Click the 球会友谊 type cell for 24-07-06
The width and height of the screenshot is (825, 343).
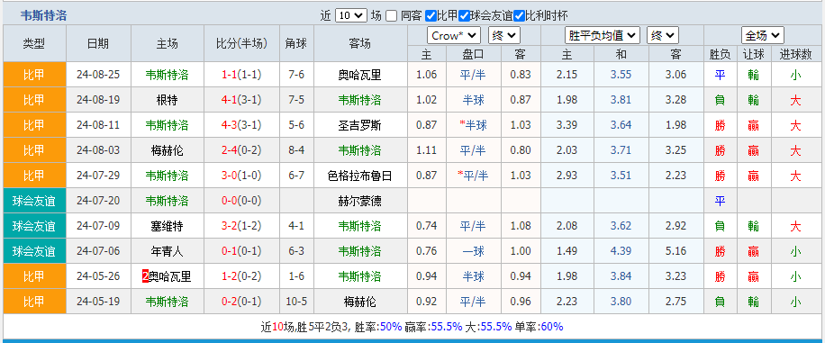point(34,251)
